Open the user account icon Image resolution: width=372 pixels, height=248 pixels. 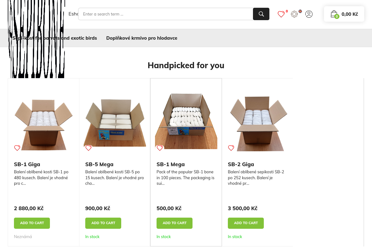309,14
